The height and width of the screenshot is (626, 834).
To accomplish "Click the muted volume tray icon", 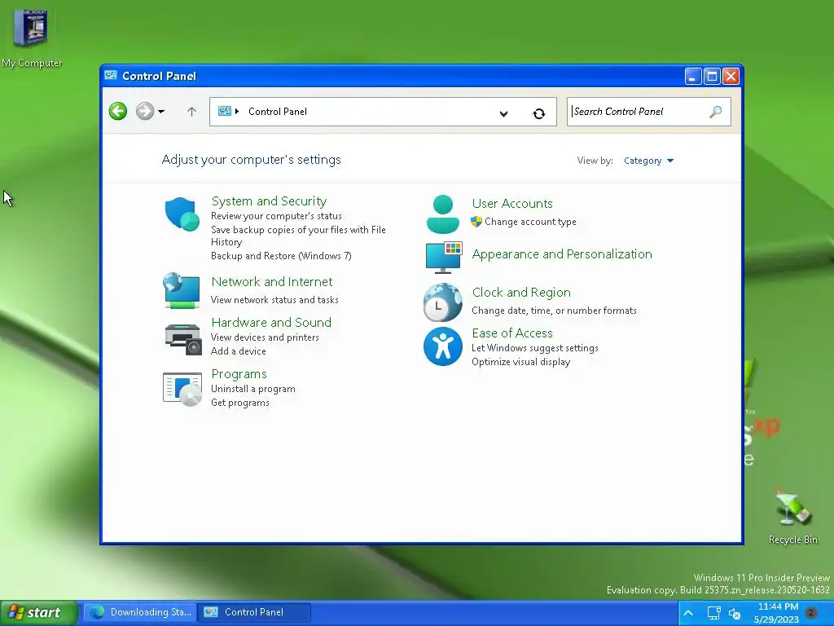I will coord(735,614).
